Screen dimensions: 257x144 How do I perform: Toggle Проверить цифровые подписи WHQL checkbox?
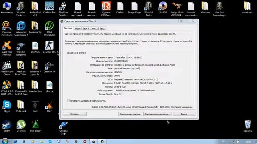(68, 101)
